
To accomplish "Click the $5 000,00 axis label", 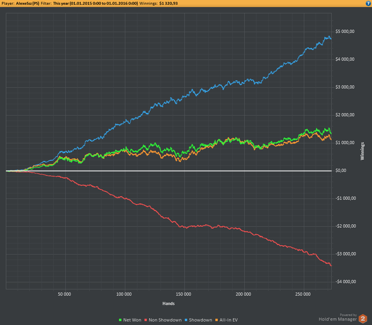I will tap(345, 31).
